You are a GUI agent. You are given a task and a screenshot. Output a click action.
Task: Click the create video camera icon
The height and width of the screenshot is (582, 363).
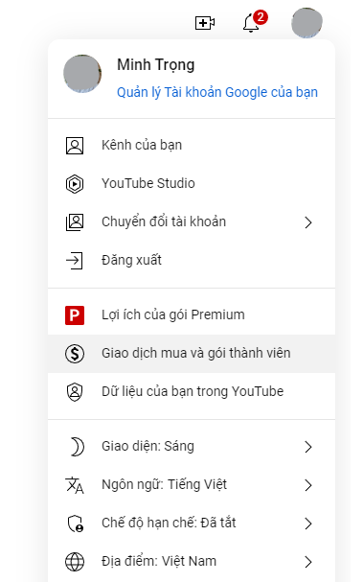tap(205, 23)
